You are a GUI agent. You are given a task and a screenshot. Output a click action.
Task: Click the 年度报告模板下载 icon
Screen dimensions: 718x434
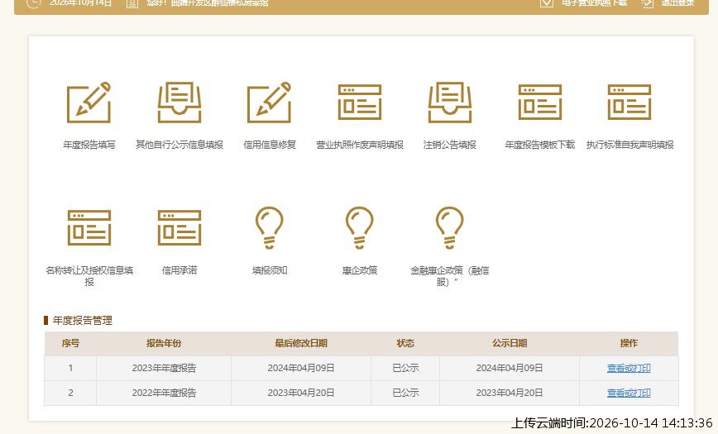click(540, 102)
